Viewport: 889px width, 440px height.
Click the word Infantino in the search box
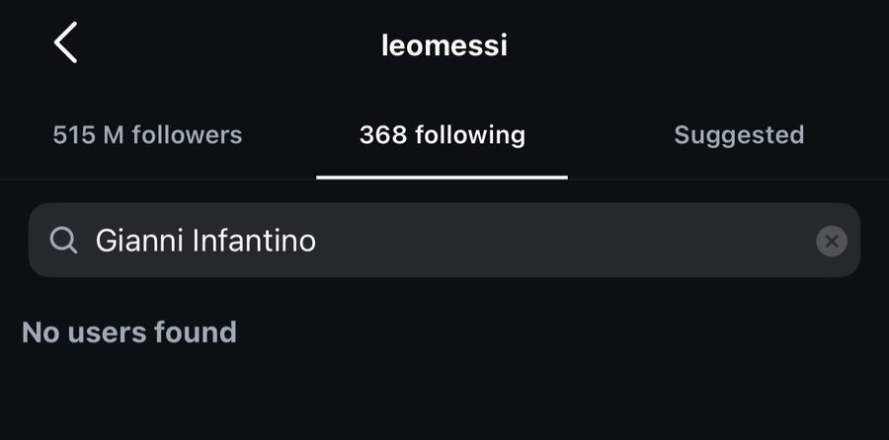[254, 242]
